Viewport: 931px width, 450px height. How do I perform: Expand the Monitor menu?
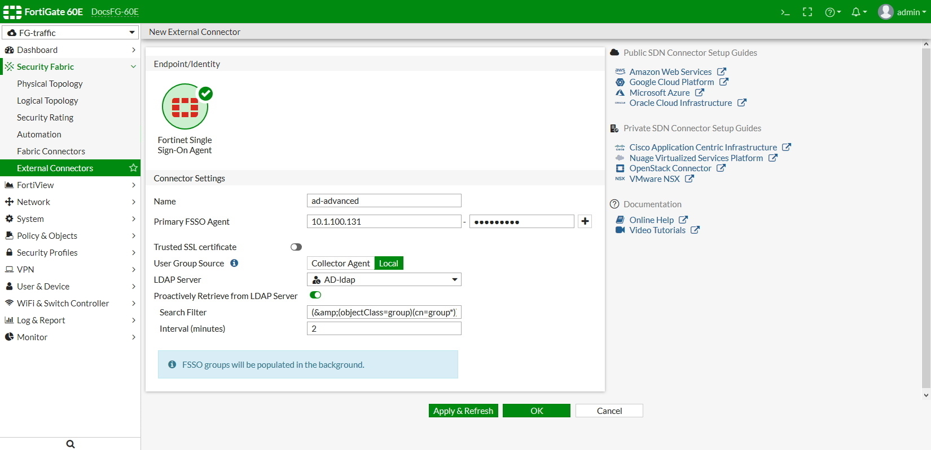coord(71,337)
